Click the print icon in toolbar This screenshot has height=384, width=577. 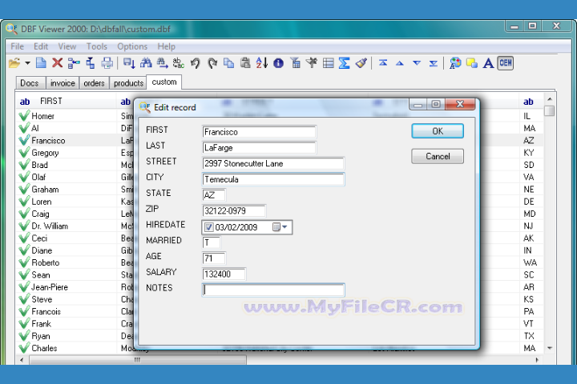(107, 63)
